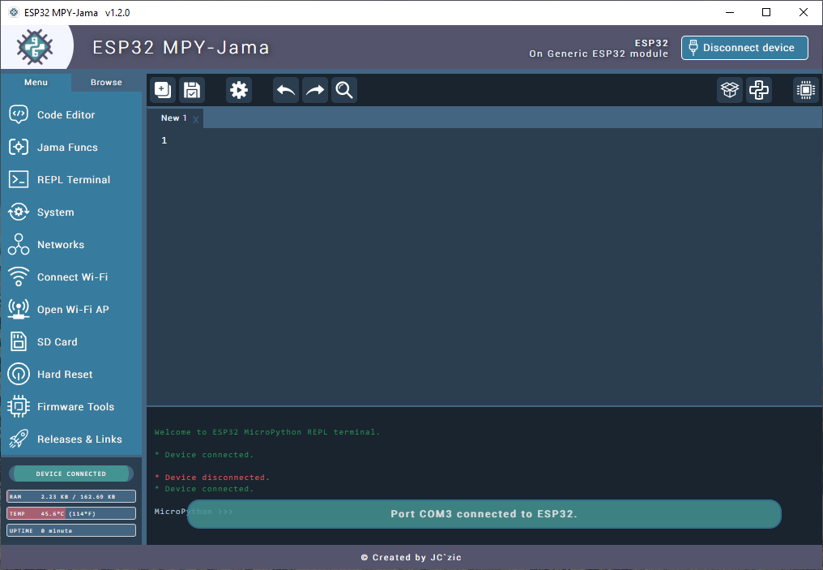This screenshot has width=823, height=570.
Task: Select Connect Wi-Fi in the sidebar
Action: 70,276
